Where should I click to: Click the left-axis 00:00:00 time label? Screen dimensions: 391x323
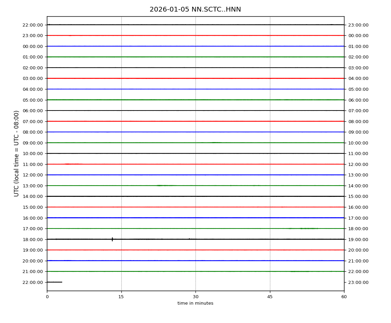(33, 46)
